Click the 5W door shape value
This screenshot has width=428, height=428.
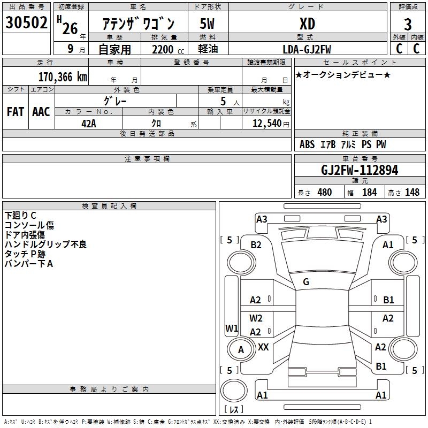[208, 24]
